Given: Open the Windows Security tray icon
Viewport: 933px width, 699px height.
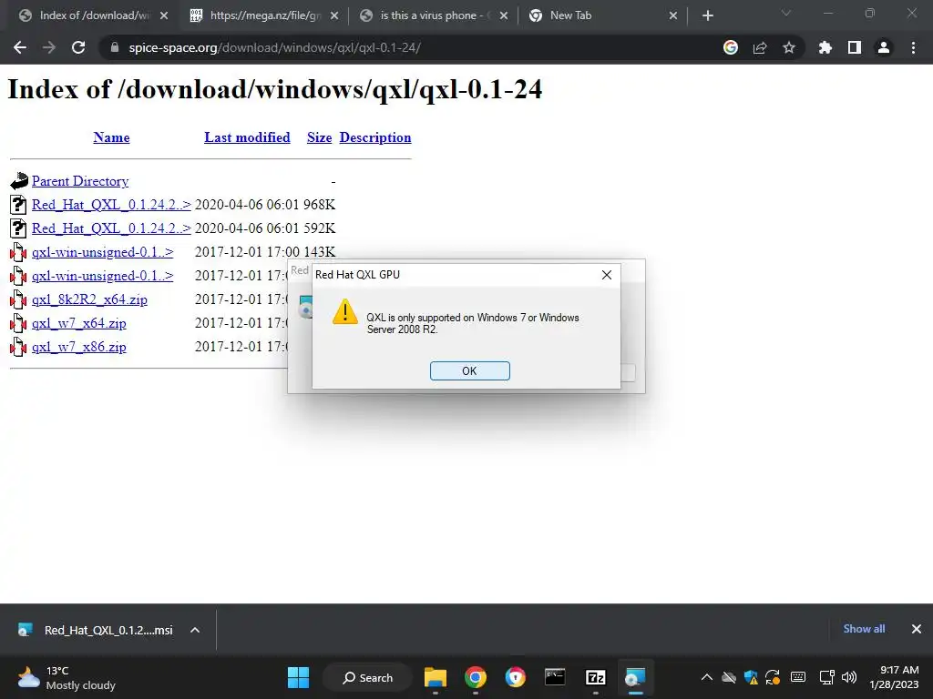Looking at the screenshot, I should point(751,677).
